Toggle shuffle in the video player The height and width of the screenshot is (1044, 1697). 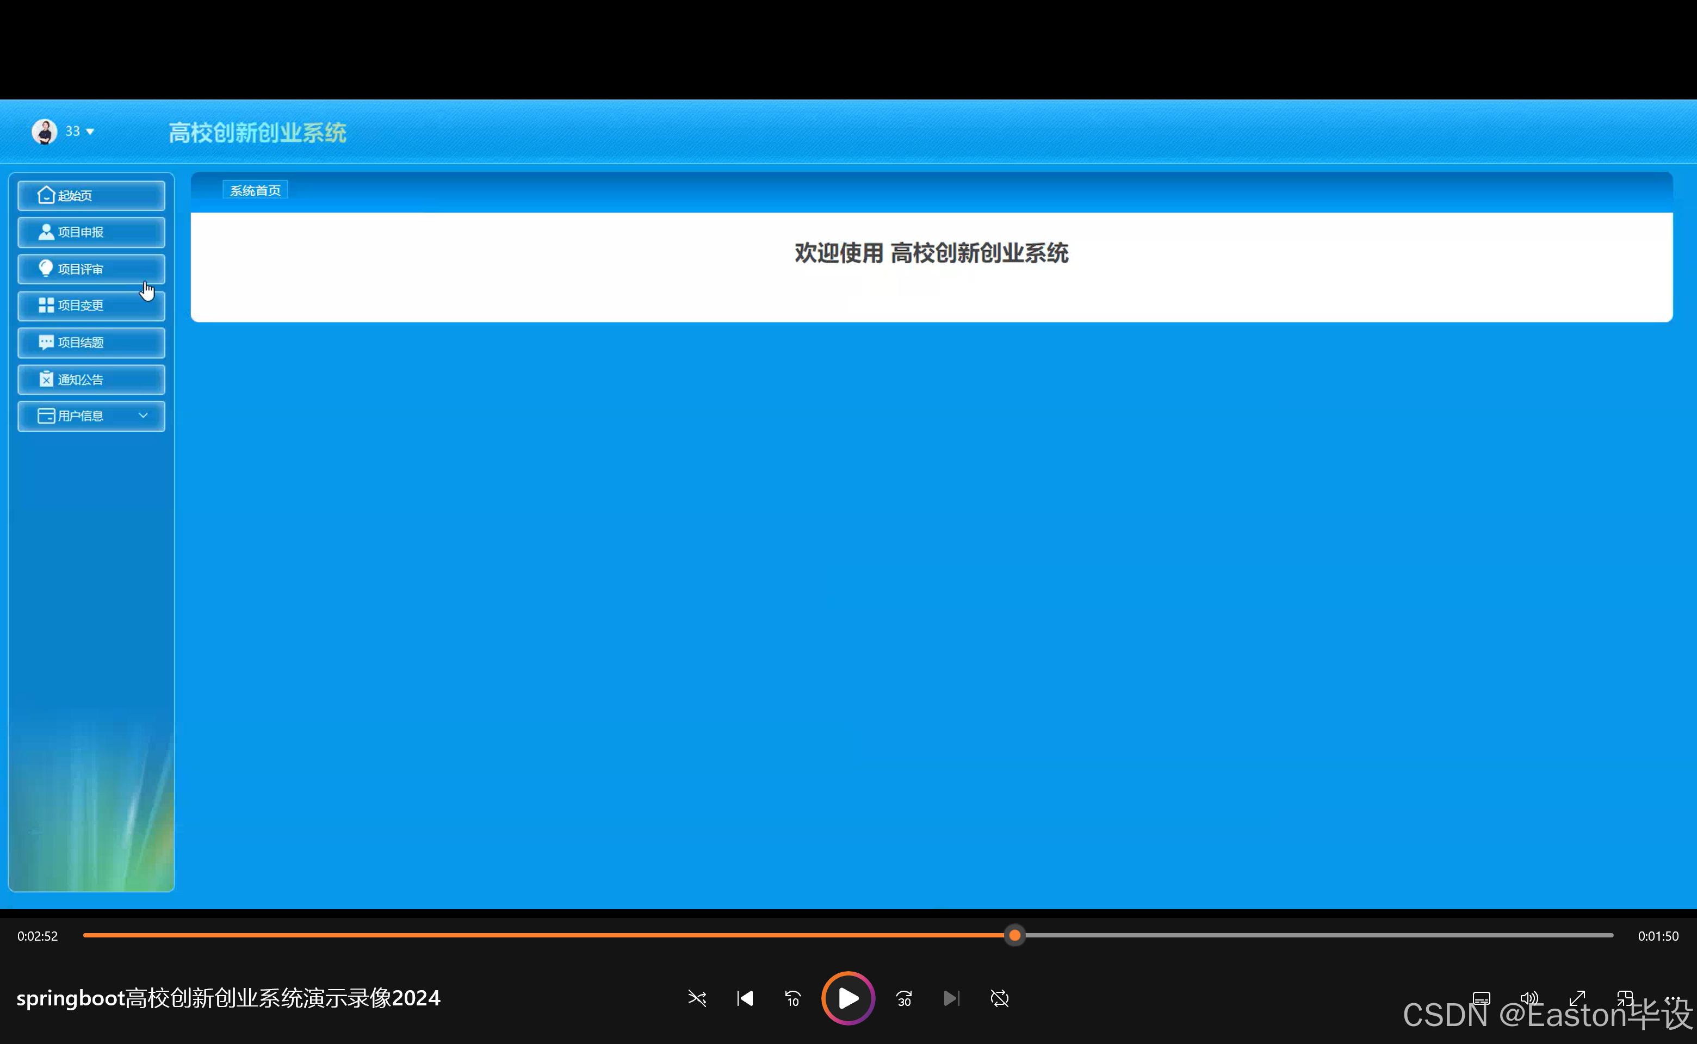697,998
